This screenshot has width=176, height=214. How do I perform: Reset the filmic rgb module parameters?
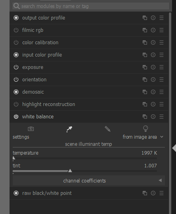153,30
